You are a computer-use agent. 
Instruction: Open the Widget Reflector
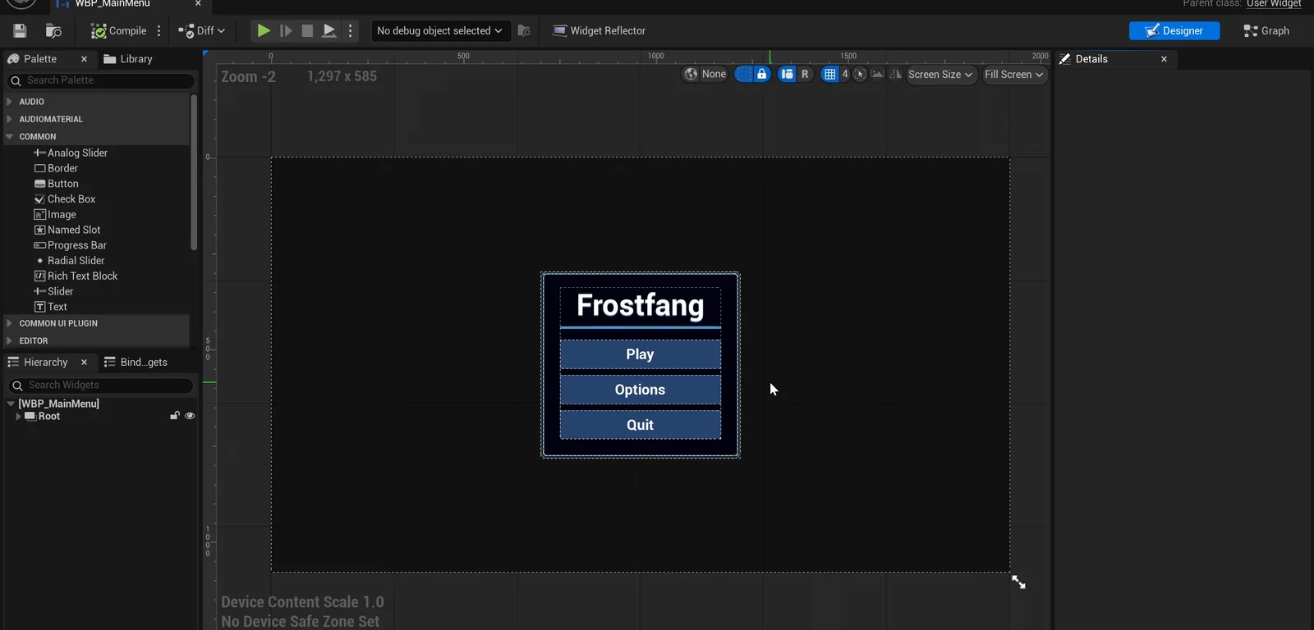599,31
